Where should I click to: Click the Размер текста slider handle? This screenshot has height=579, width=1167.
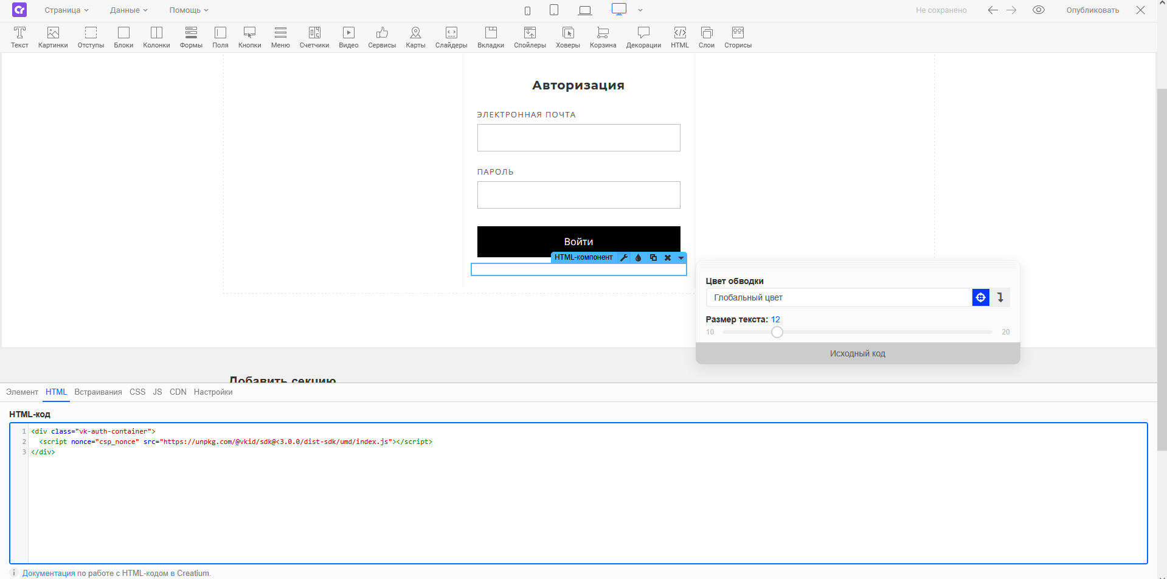click(777, 332)
